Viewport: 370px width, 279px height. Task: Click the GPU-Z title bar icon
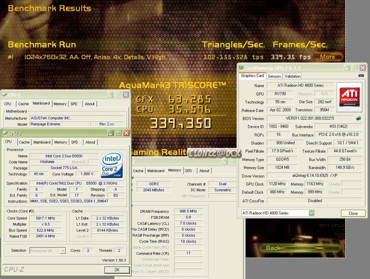(241, 68)
